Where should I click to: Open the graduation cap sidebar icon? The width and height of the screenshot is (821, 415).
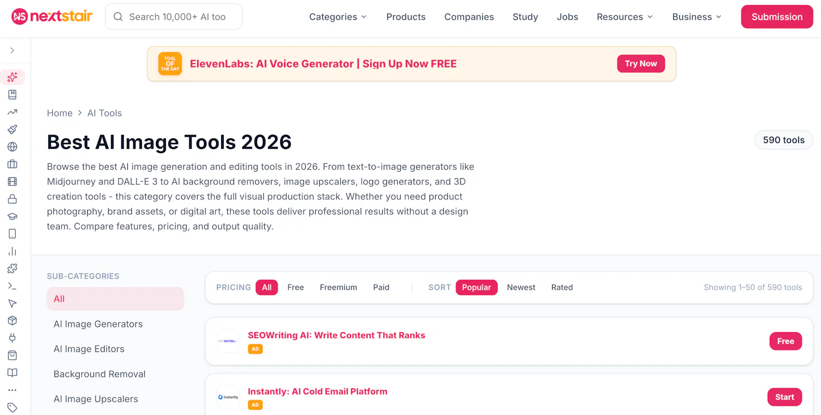pyautogui.click(x=12, y=216)
